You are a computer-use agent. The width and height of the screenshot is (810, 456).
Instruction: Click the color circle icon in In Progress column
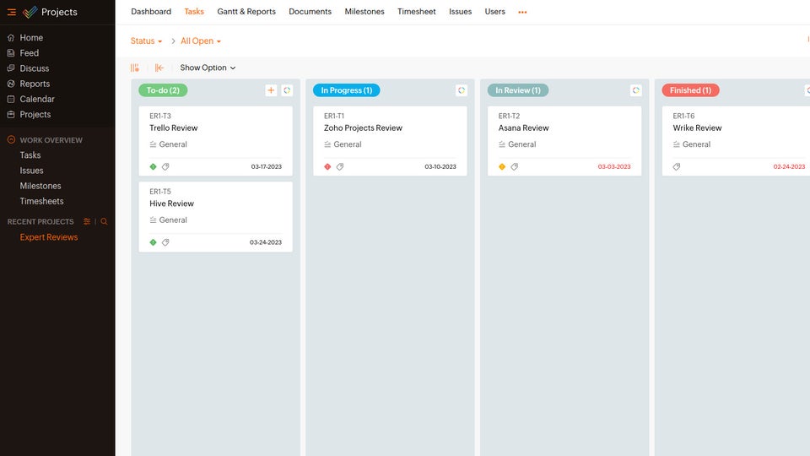tap(462, 90)
